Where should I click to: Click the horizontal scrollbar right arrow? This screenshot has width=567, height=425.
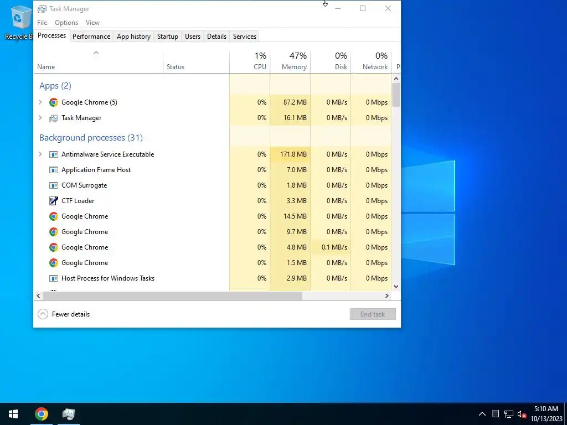387,296
